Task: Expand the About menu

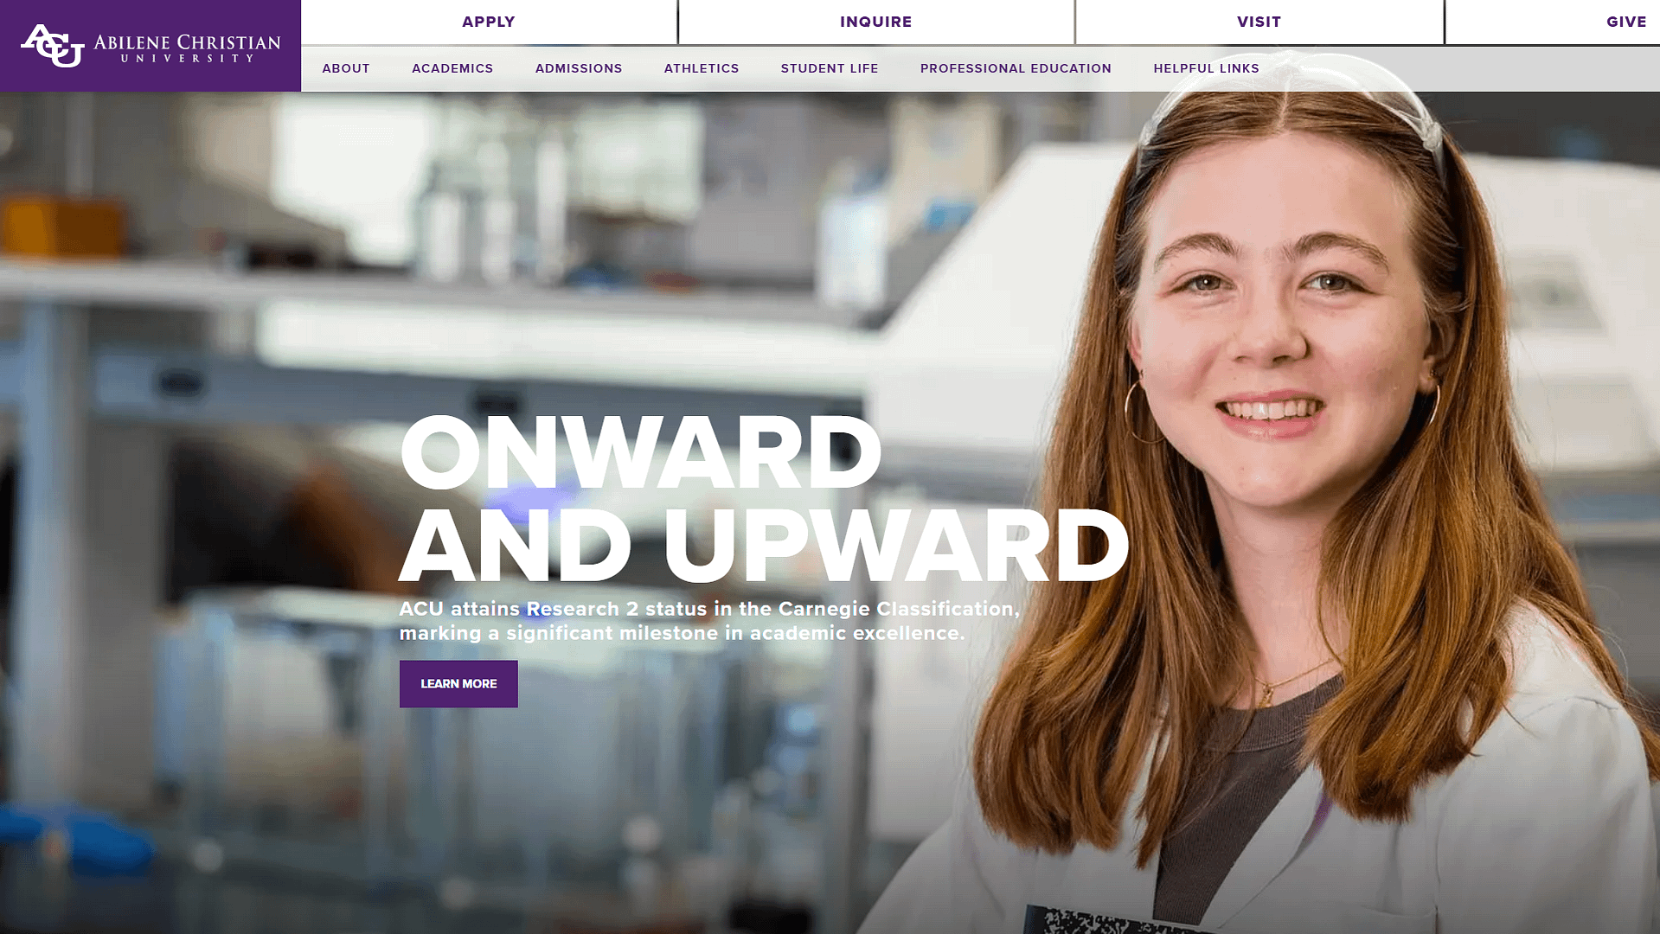Action: click(346, 68)
